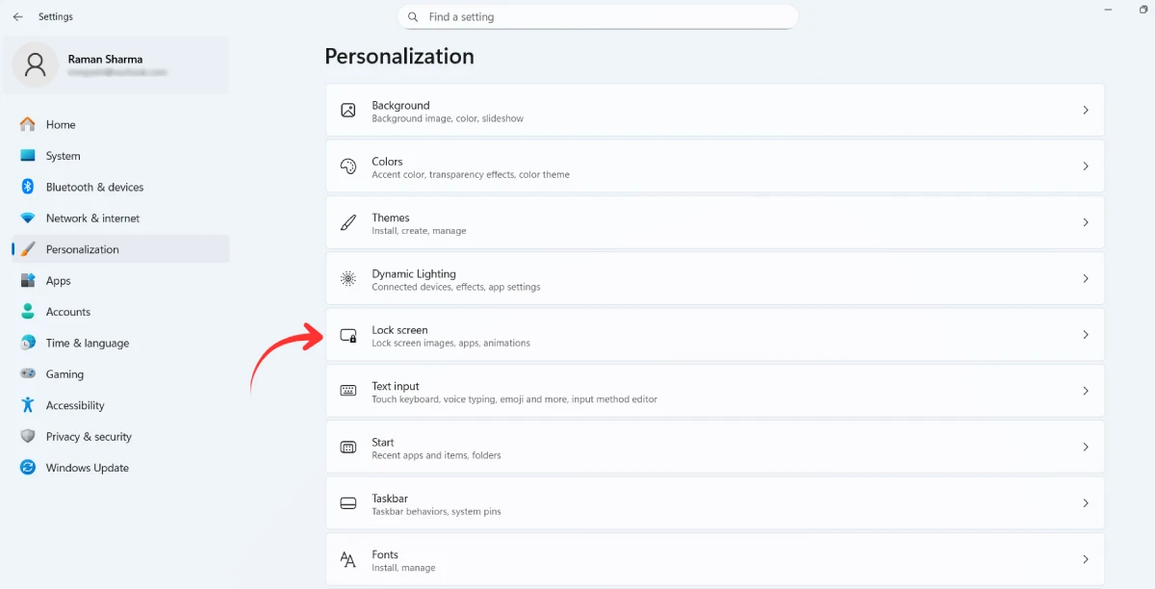Click the Lock screen icon
Viewport: 1155px width, 589px height.
347,334
